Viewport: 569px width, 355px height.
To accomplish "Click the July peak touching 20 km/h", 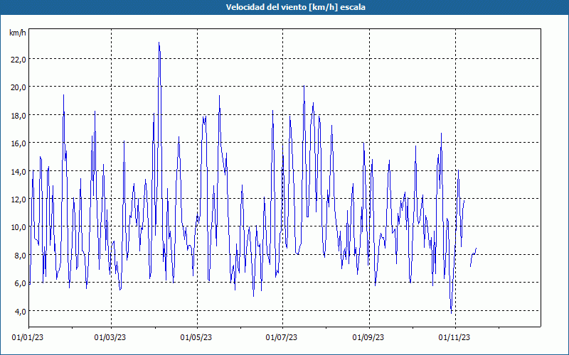I will pos(304,86).
